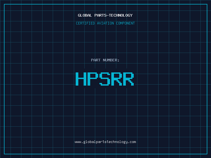The height and width of the screenshot is (158, 211).
Task: Click the last R in HPSRR
Action: tap(129, 79)
